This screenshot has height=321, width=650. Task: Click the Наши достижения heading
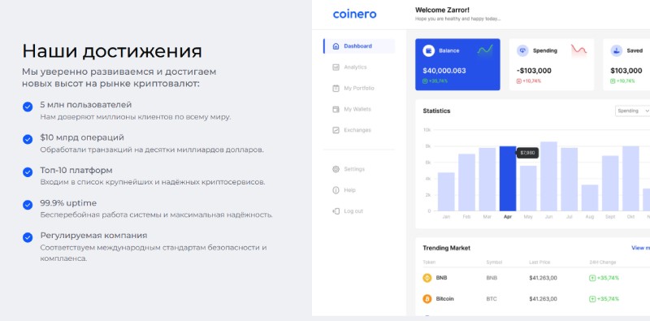(112, 51)
